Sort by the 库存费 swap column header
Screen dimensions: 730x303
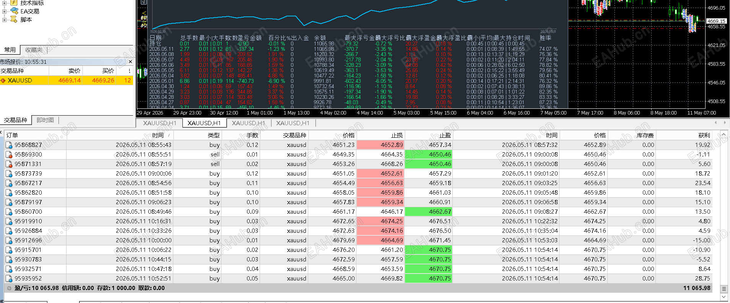click(x=632, y=135)
